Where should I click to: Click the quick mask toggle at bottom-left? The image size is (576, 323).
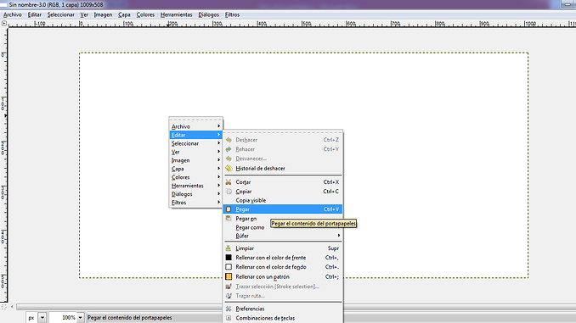[4, 307]
